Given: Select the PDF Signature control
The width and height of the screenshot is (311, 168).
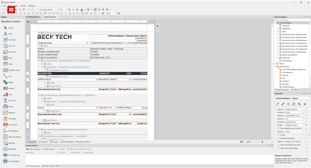Looking at the screenshot, I should point(11,131).
